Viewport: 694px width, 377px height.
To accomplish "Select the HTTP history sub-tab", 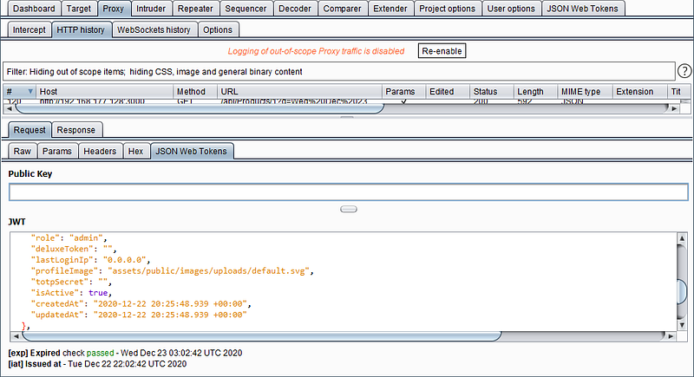I will coord(81,29).
